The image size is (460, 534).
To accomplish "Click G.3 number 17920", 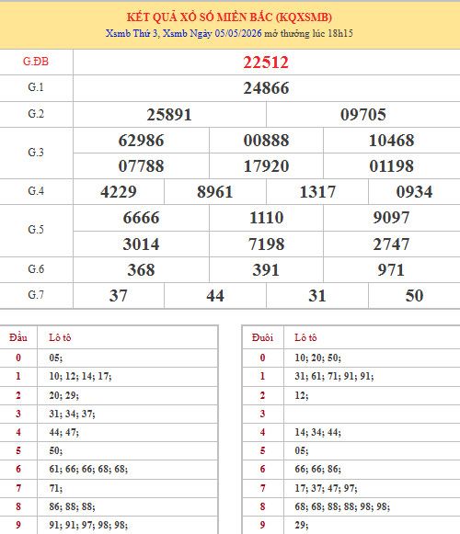I will click(x=266, y=166).
